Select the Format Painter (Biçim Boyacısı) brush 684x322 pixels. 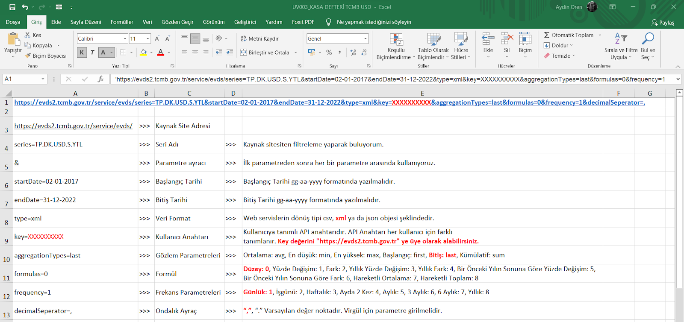coord(28,56)
